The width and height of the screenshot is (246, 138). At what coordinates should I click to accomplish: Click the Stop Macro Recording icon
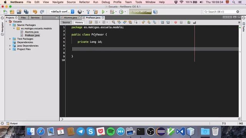click(181, 22)
